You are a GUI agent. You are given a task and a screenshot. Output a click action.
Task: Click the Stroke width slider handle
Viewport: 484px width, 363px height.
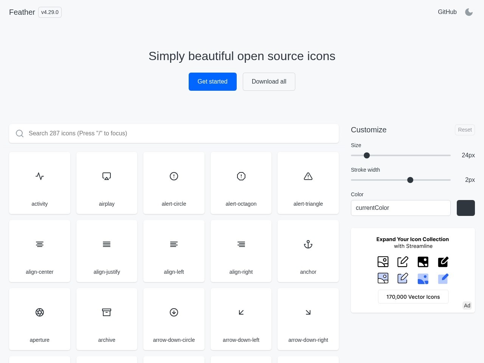410,180
